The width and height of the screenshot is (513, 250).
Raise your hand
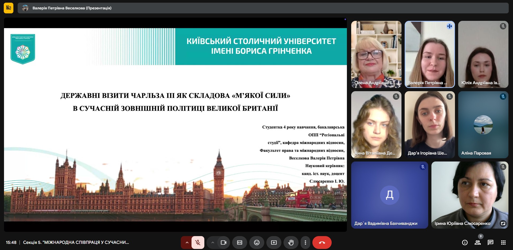click(x=291, y=243)
